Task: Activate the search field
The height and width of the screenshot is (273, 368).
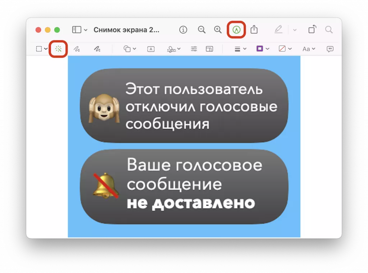Action: pyautogui.click(x=329, y=30)
